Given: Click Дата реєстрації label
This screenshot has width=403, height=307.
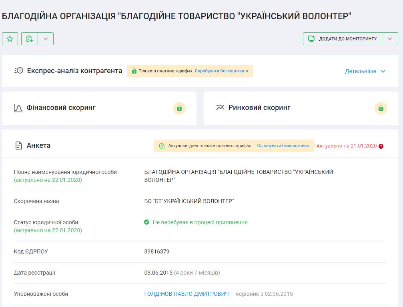Looking at the screenshot, I should tap(34, 273).
